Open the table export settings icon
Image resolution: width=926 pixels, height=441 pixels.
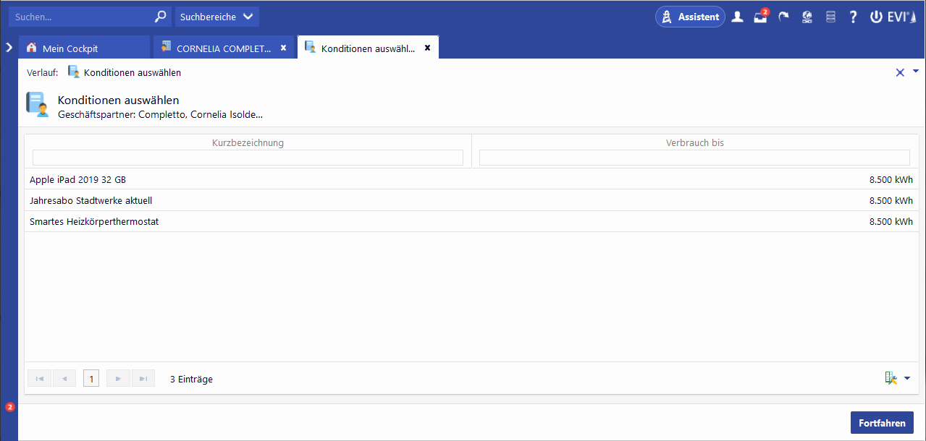(x=891, y=378)
